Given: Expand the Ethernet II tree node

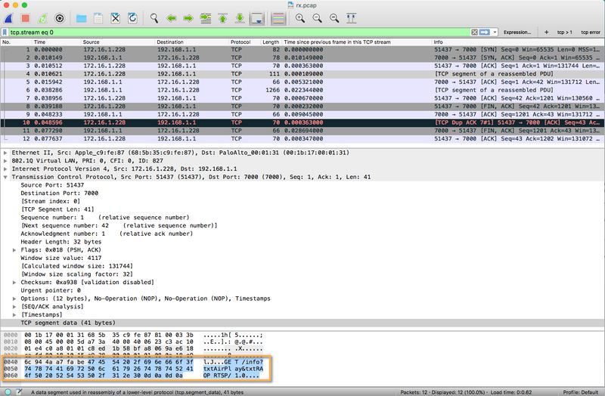Looking at the screenshot, I should point(6,153).
